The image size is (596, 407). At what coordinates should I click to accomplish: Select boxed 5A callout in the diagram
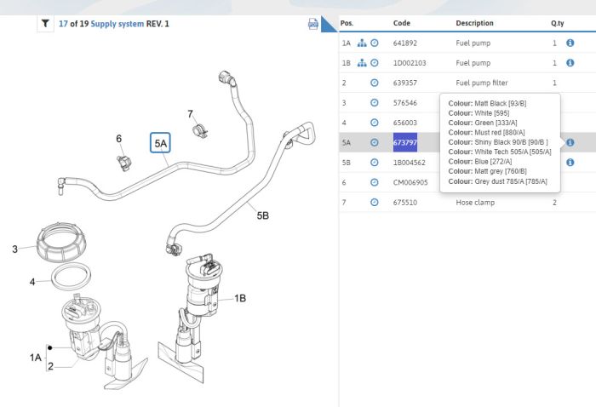pos(160,143)
